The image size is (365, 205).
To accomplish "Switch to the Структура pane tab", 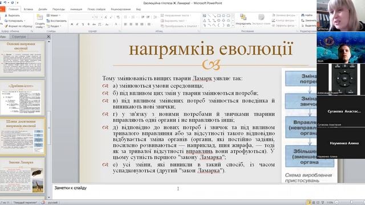I will tap(19, 36).
